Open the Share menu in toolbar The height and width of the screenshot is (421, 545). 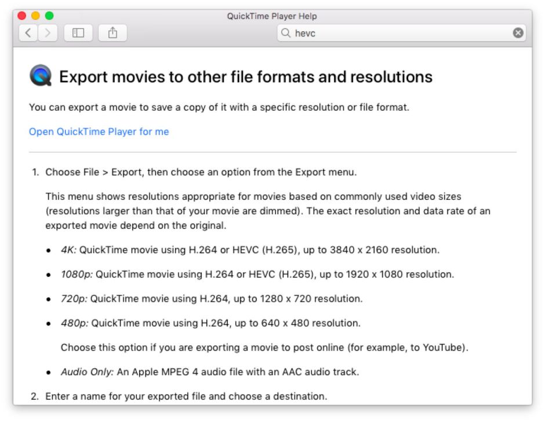tap(112, 33)
